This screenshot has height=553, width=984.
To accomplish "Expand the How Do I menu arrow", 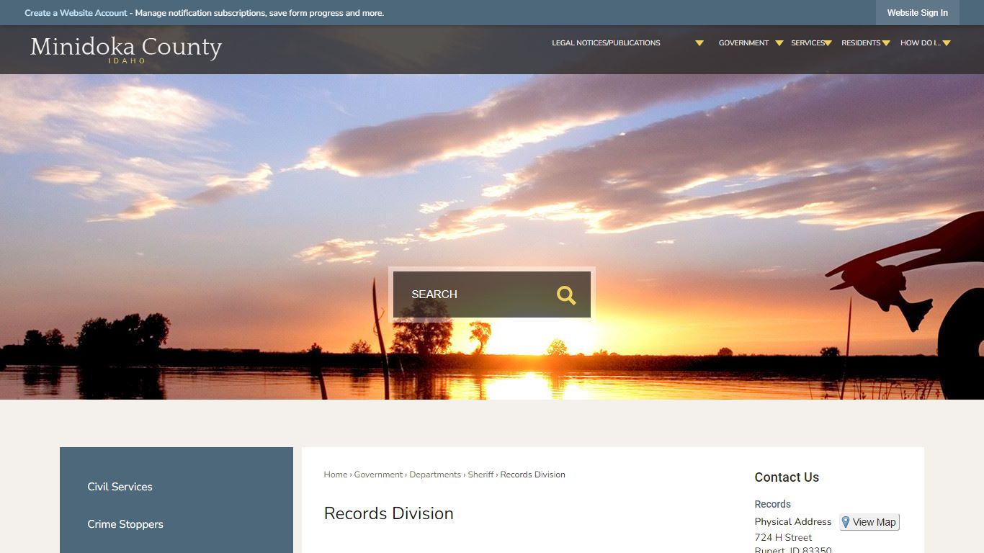I will click(946, 43).
